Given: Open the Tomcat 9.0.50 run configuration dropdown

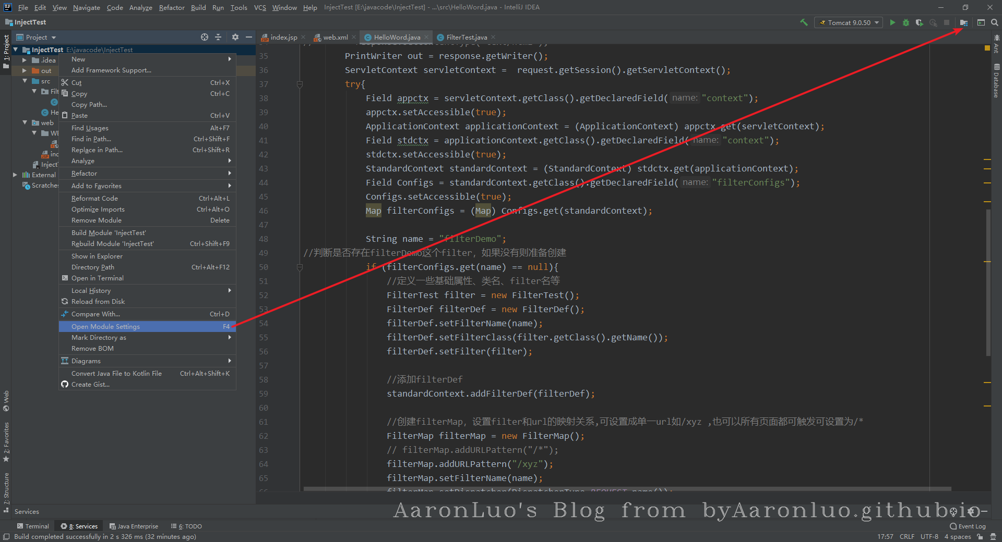Looking at the screenshot, I should coord(849,22).
